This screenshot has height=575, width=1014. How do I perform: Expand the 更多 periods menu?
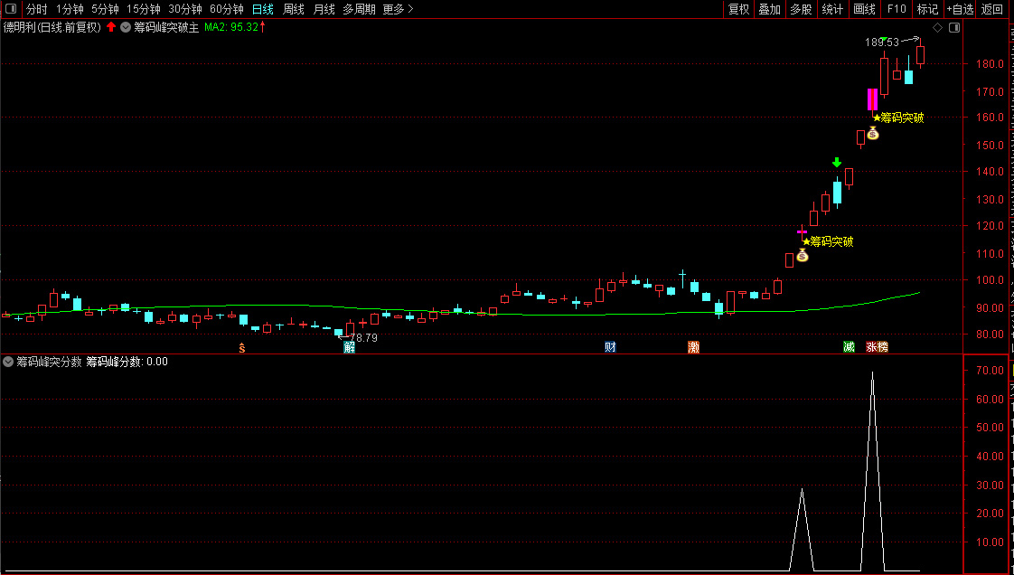point(398,9)
